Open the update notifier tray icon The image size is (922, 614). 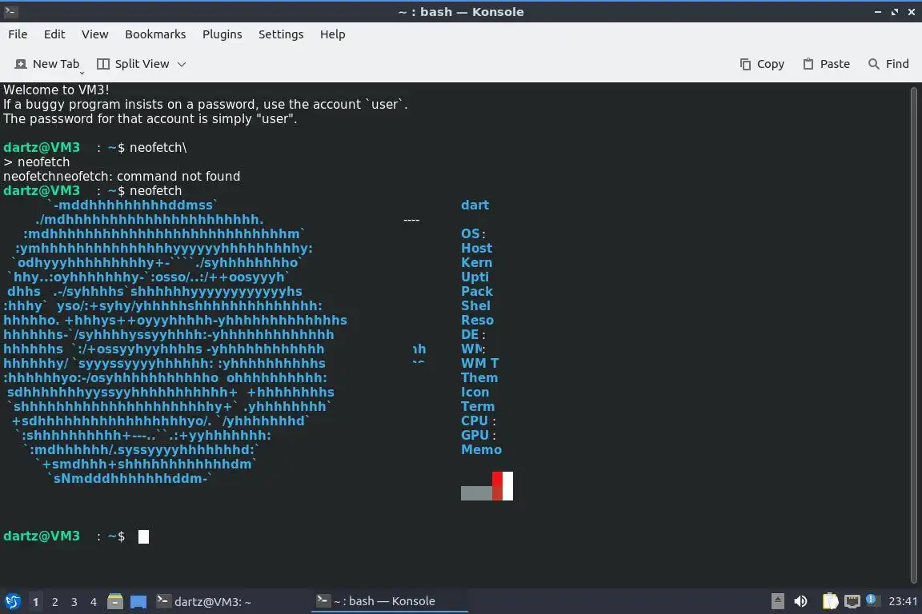pyautogui.click(x=872, y=600)
